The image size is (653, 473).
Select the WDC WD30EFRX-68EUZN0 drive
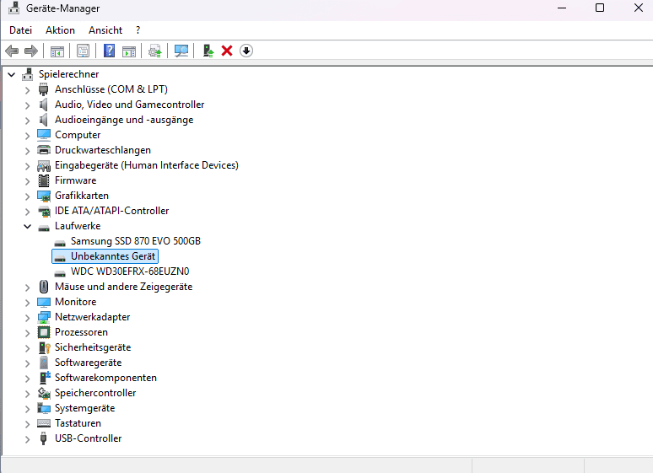point(130,271)
